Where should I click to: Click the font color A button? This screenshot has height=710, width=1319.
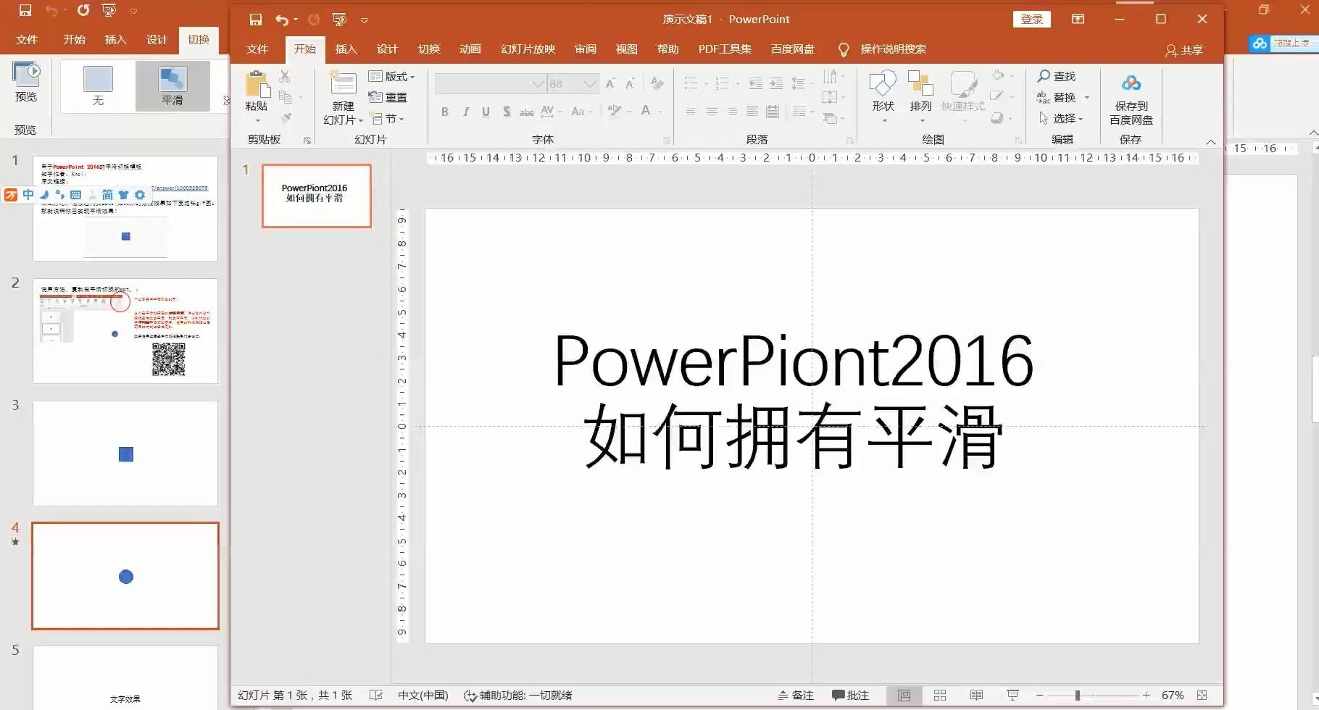(646, 111)
